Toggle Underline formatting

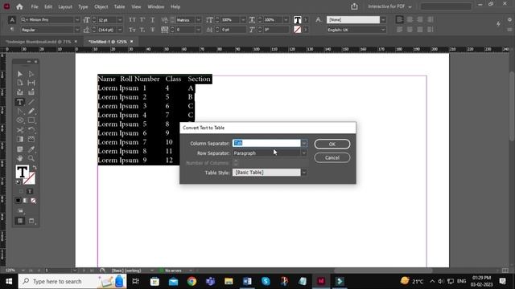[152, 20]
